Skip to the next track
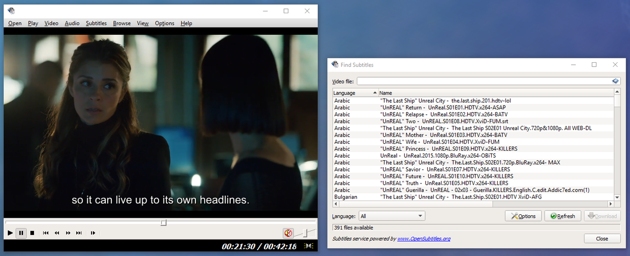 pyautogui.click(x=79, y=233)
